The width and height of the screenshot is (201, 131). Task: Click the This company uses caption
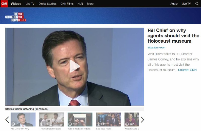pos(50,129)
